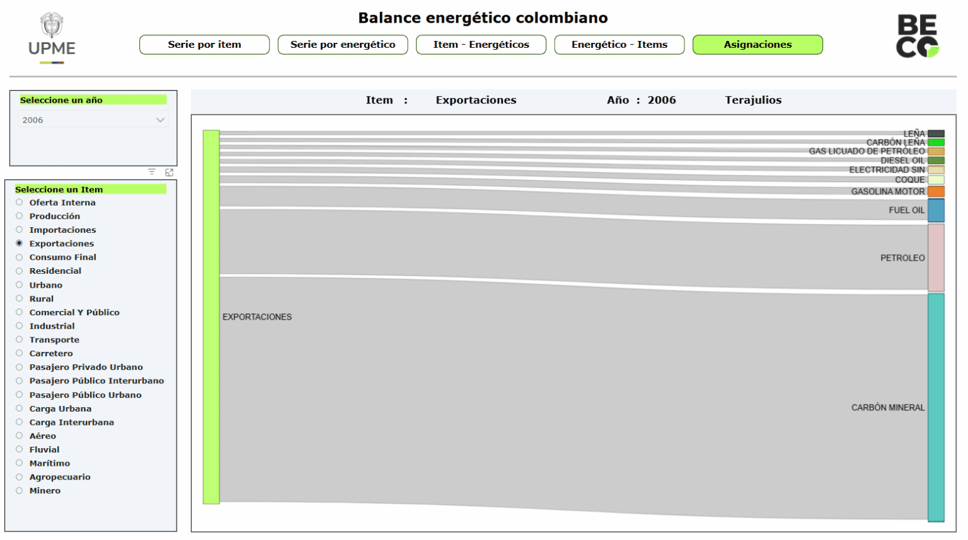Click the Asignaciones button
This screenshot has width=968, height=540.
[758, 45]
